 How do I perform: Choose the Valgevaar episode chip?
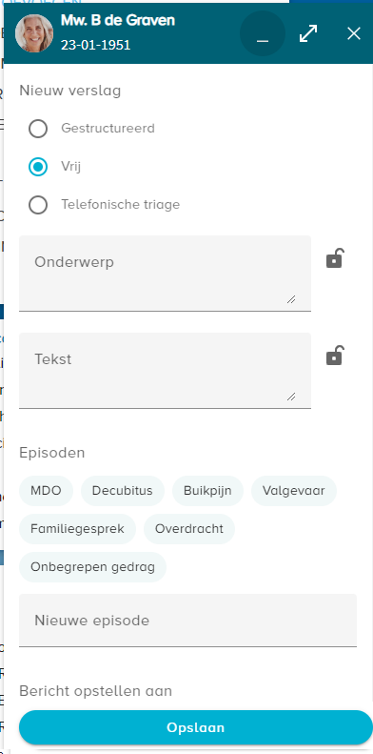[294, 491]
